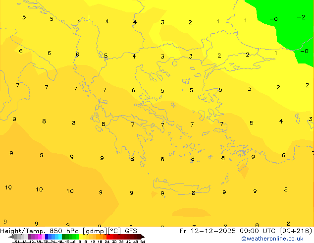Image resolution: width=314 pixels, height=243 pixels.
Task: Click the '[gdmp]' unit label
Action: coord(95,231)
